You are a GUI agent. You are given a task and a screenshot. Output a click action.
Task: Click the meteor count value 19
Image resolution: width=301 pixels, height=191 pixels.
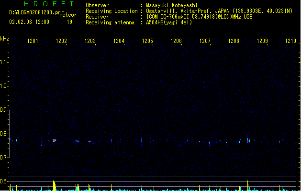coord(69,22)
